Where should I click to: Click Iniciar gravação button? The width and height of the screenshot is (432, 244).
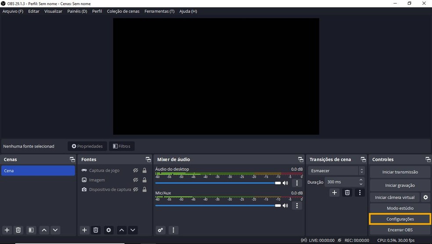coord(400,185)
